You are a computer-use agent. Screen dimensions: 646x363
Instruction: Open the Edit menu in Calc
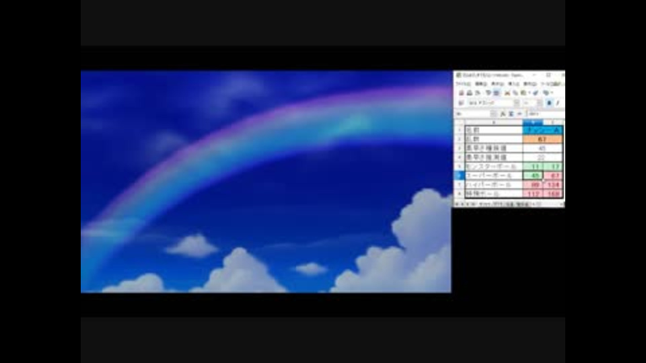click(x=480, y=84)
